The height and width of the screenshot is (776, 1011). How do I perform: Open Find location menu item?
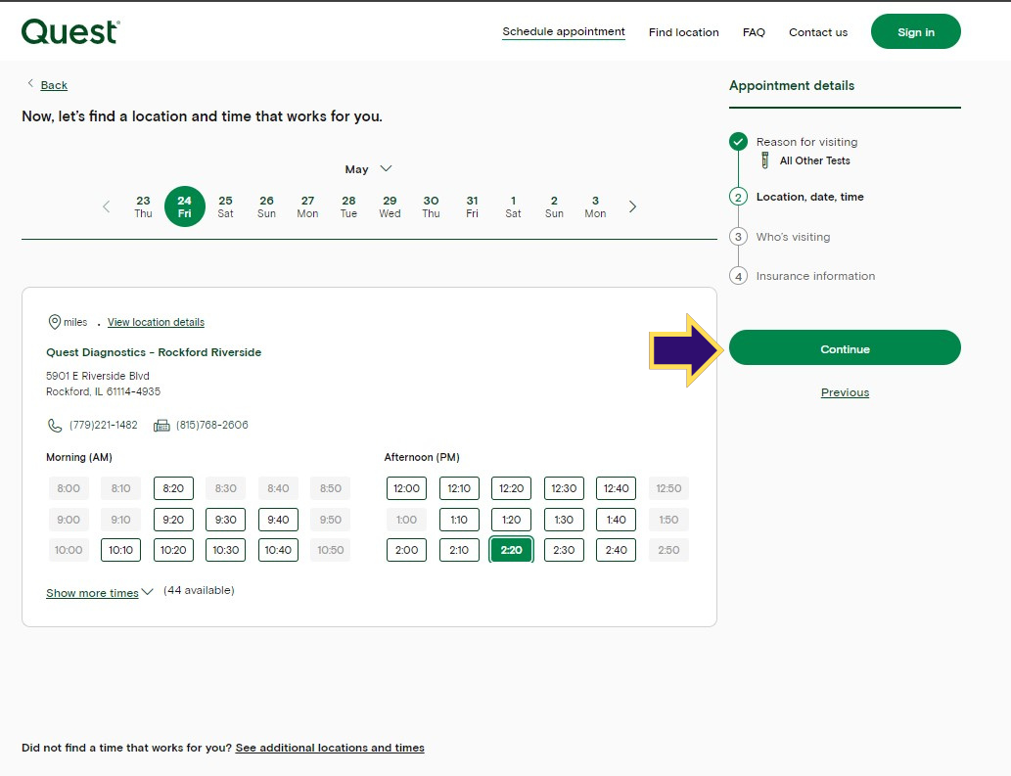click(x=683, y=32)
